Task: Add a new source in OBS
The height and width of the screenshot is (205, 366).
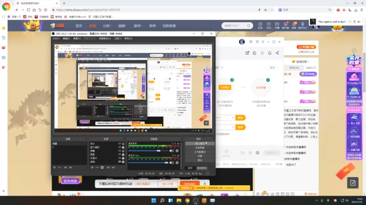Action: pyautogui.click(x=92, y=167)
